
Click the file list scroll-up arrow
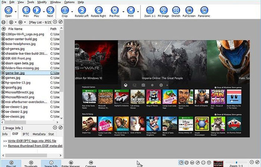[61, 28]
